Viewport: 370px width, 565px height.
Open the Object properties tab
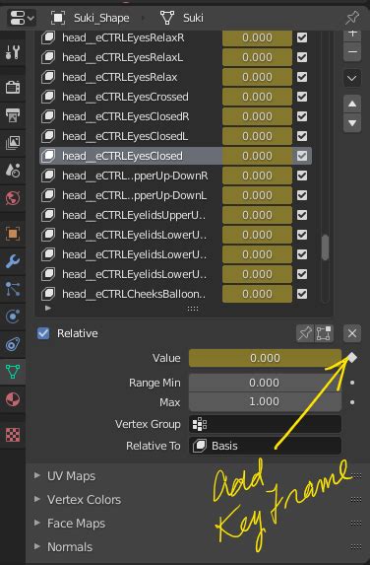pyautogui.click(x=13, y=234)
